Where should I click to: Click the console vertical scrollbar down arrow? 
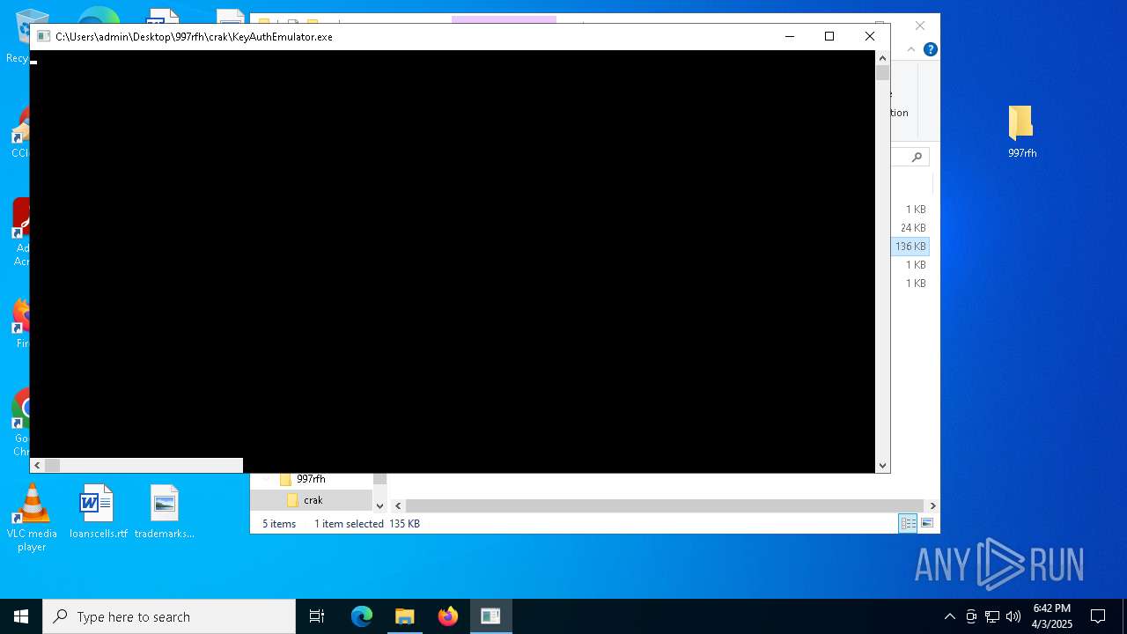882,466
